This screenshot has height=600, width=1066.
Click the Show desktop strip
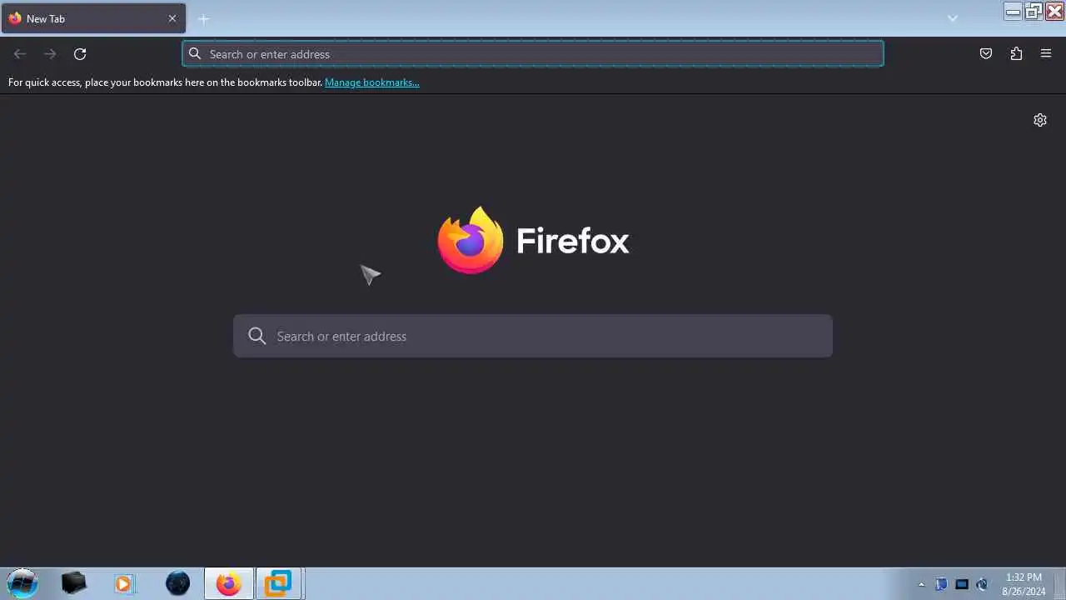click(1059, 583)
